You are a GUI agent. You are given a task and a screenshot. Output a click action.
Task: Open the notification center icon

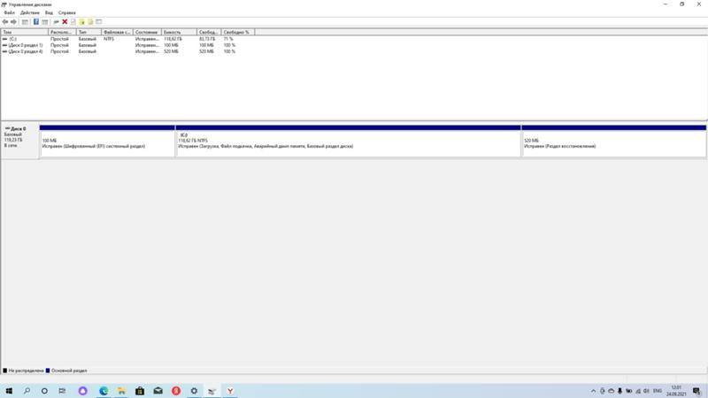pyautogui.click(x=696, y=391)
